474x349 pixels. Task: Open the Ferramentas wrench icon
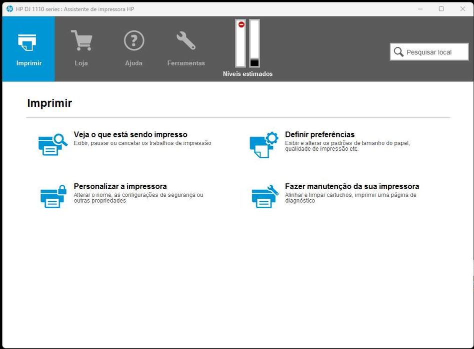pos(186,40)
